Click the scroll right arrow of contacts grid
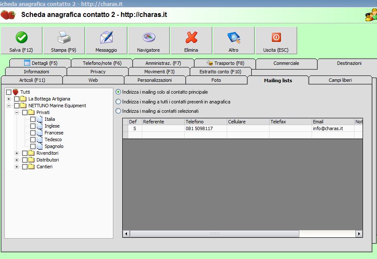 (x=359, y=234)
